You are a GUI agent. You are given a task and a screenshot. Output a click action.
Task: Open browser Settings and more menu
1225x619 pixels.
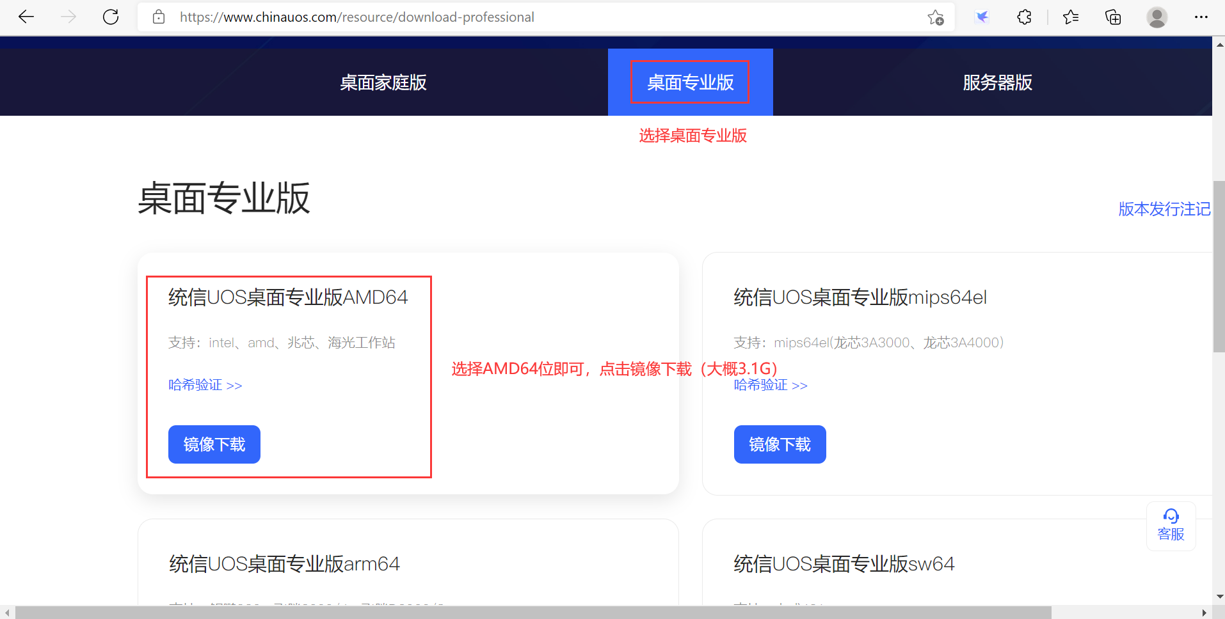pyautogui.click(x=1201, y=17)
